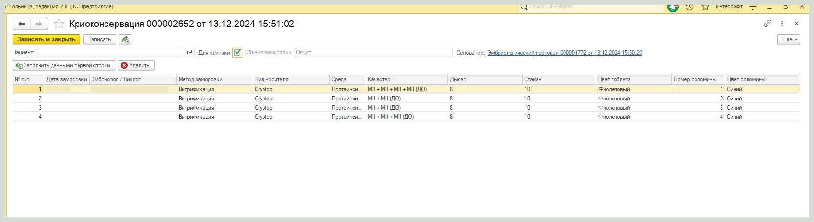Open the history clock icon in the title bar
The height and width of the screenshot is (222, 814).
click(x=690, y=7)
